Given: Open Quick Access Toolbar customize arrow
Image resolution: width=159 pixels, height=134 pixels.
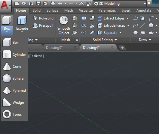Looking at the screenshot, I should click(149, 4).
